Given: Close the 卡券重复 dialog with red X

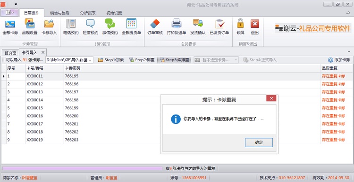Looking at the screenshot, I should coord(271,99).
